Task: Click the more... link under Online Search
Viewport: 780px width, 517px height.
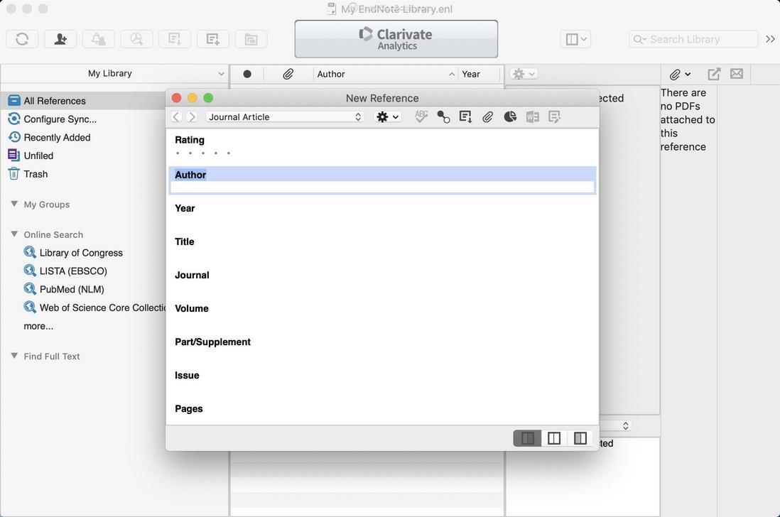Action: point(38,326)
